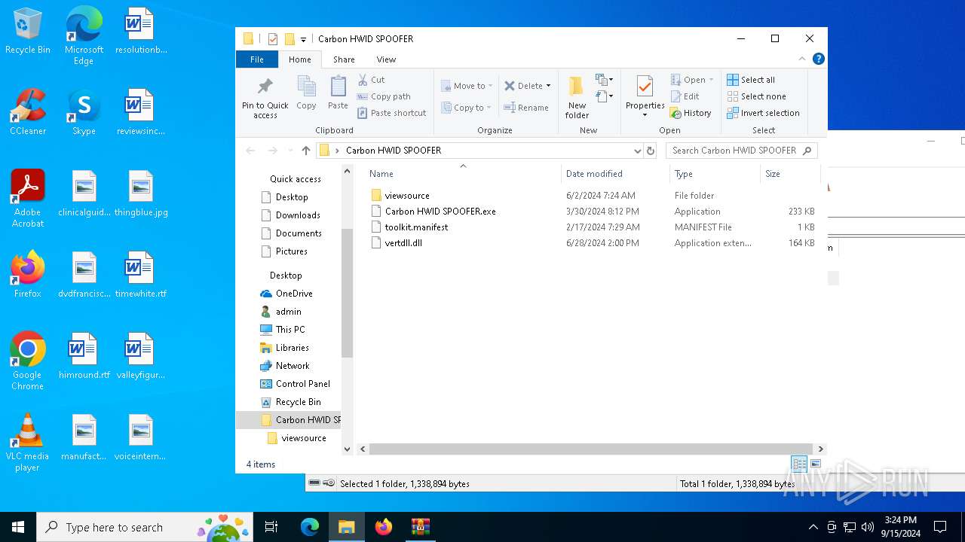Open Skype desktop shortcut
The height and width of the screenshot is (542, 965).
pyautogui.click(x=84, y=113)
